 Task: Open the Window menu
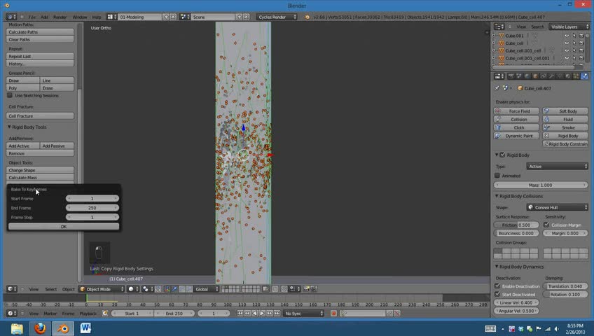[x=80, y=17]
